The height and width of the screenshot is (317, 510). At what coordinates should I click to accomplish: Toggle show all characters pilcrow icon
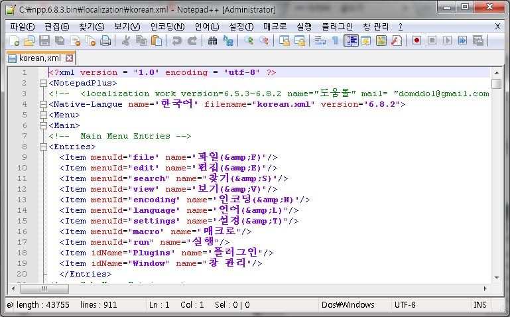pyautogui.click(x=335, y=40)
